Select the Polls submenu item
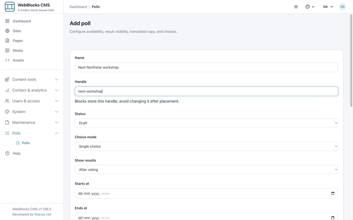Screen dimensions: 353x220 point(26,143)
